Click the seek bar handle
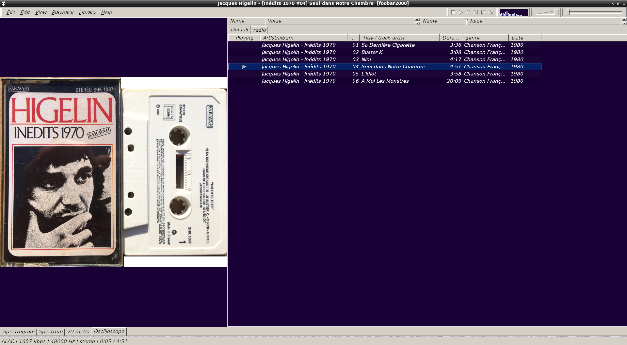Viewport: 627px width, 345px height. [x=568, y=12]
